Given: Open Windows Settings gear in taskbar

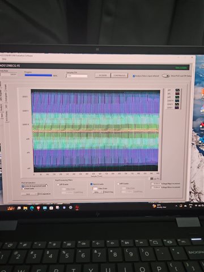Looking at the screenshot, I should coord(70,207).
